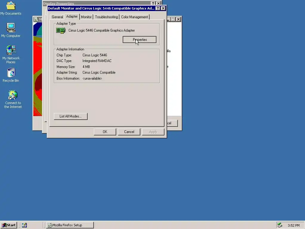This screenshot has height=229, width=305.
Task: Click the adapter name text Cirrus Logic 5446 Compatible Graphics Adapter
Action: [102, 30]
